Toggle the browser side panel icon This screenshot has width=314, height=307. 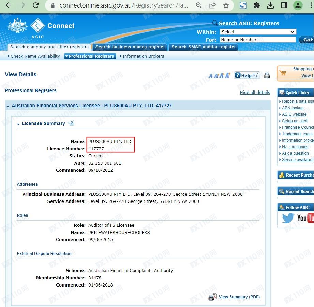click(x=284, y=5)
